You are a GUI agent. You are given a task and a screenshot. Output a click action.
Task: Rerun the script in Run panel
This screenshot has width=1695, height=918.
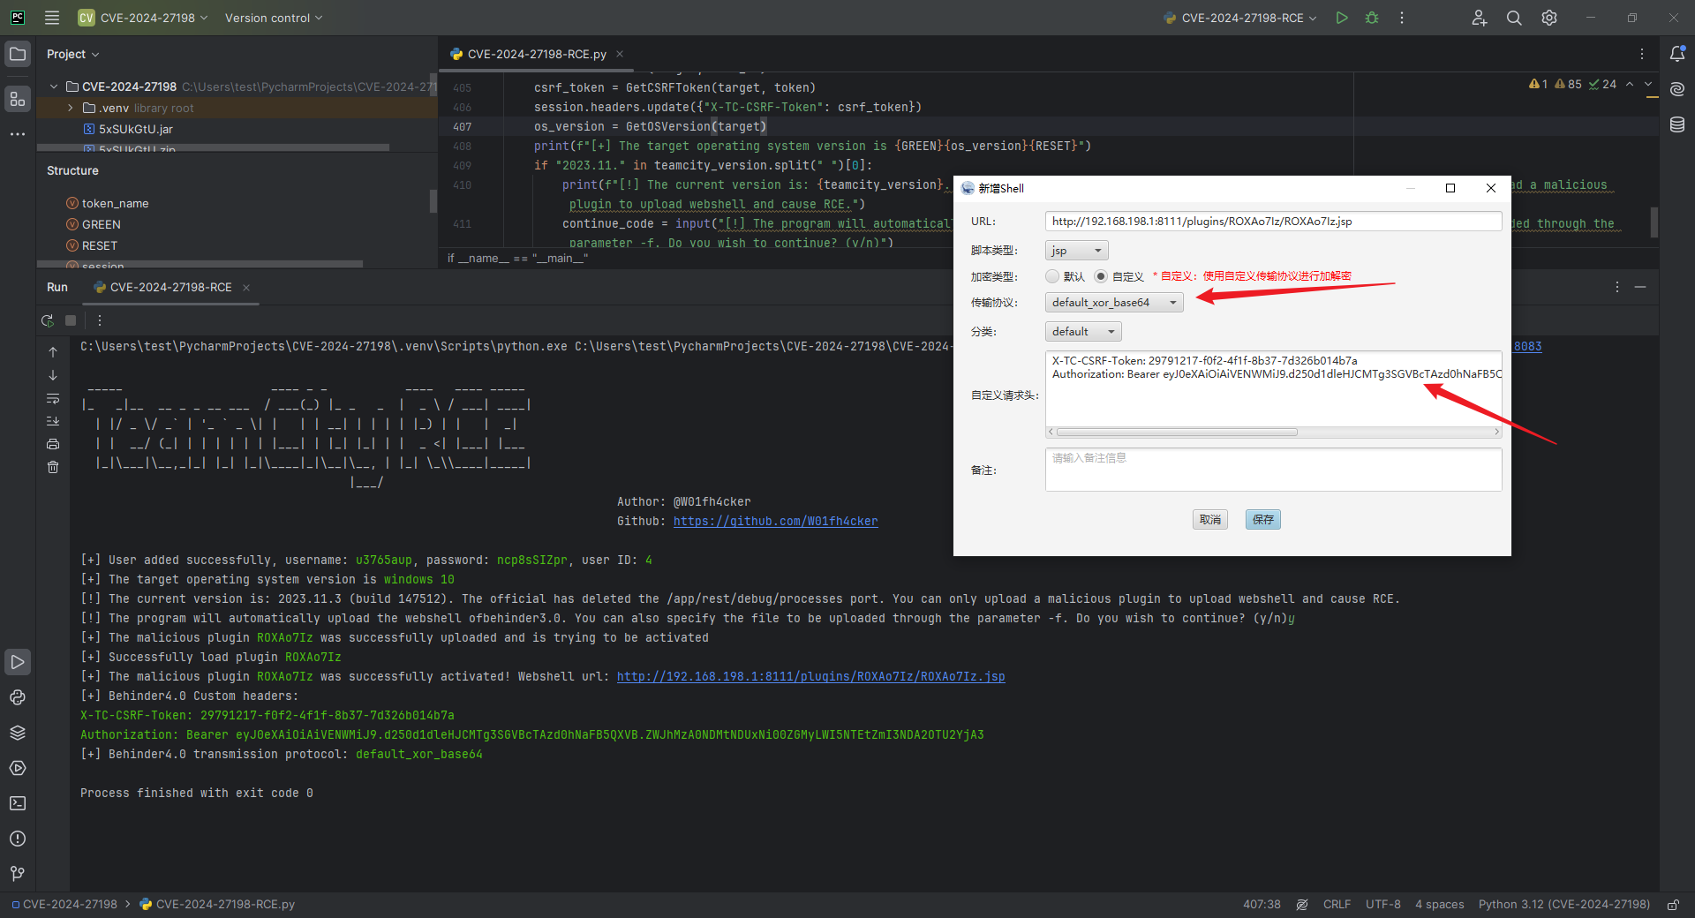48,320
